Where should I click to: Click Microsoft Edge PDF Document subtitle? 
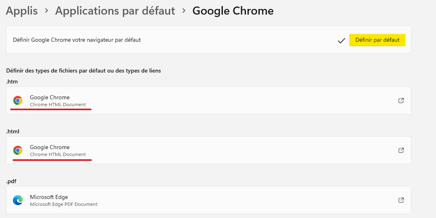pos(64,204)
